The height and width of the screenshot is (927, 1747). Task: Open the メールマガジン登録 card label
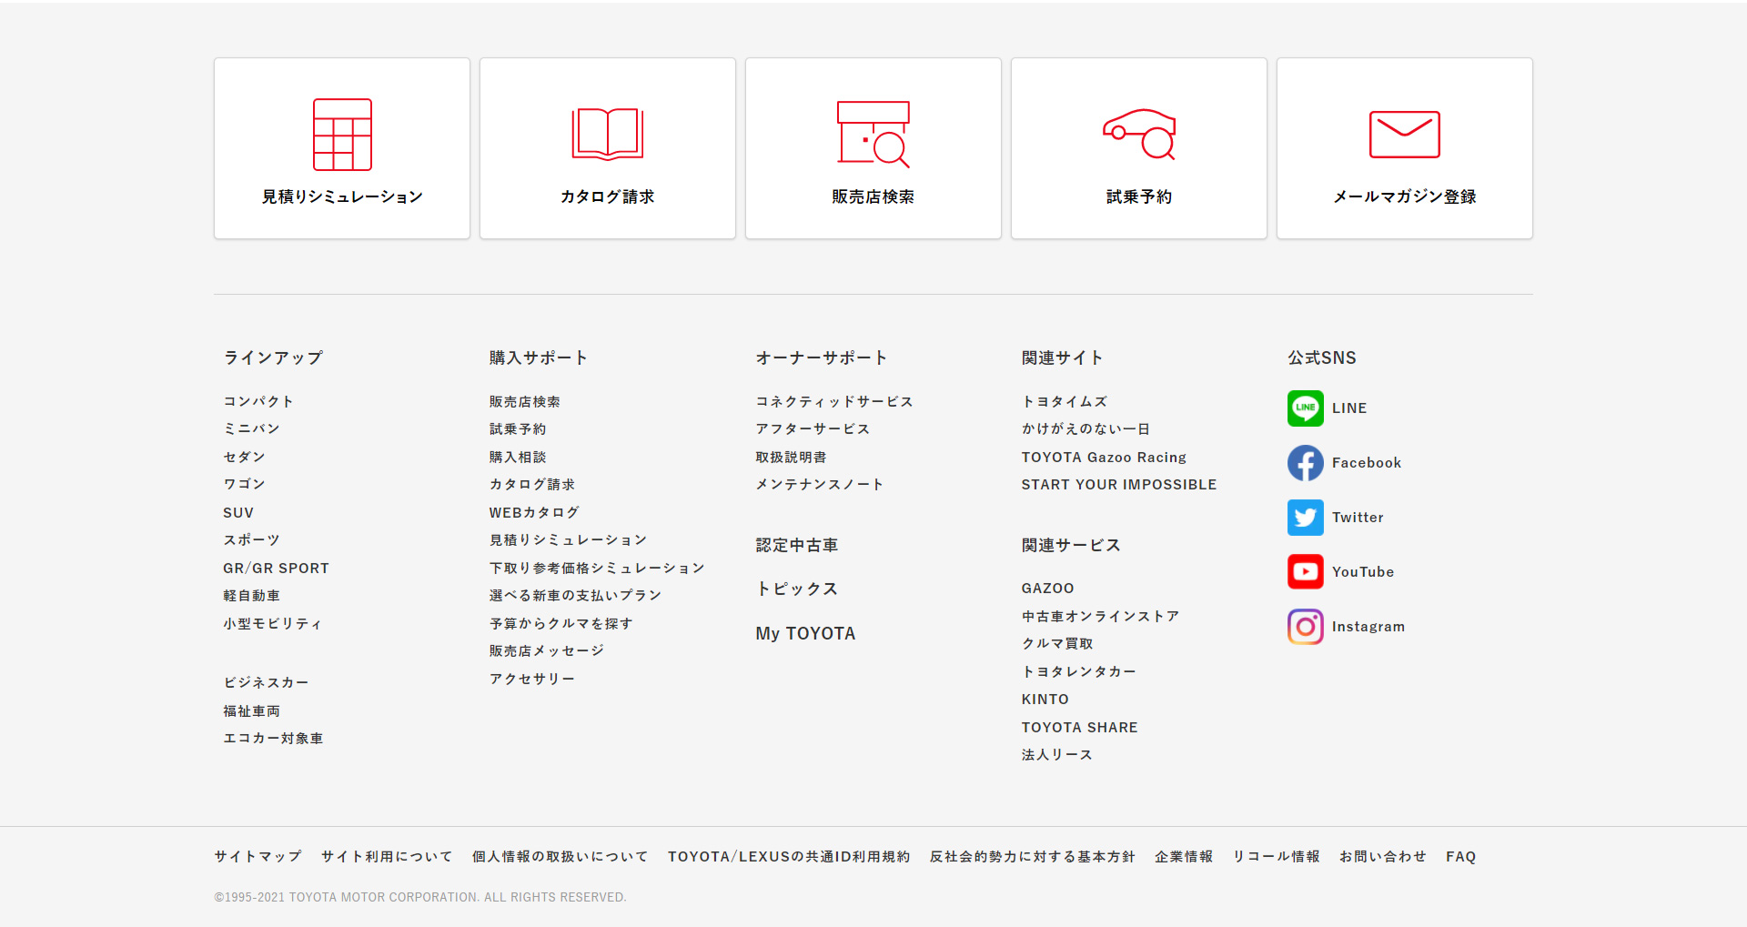click(1405, 196)
